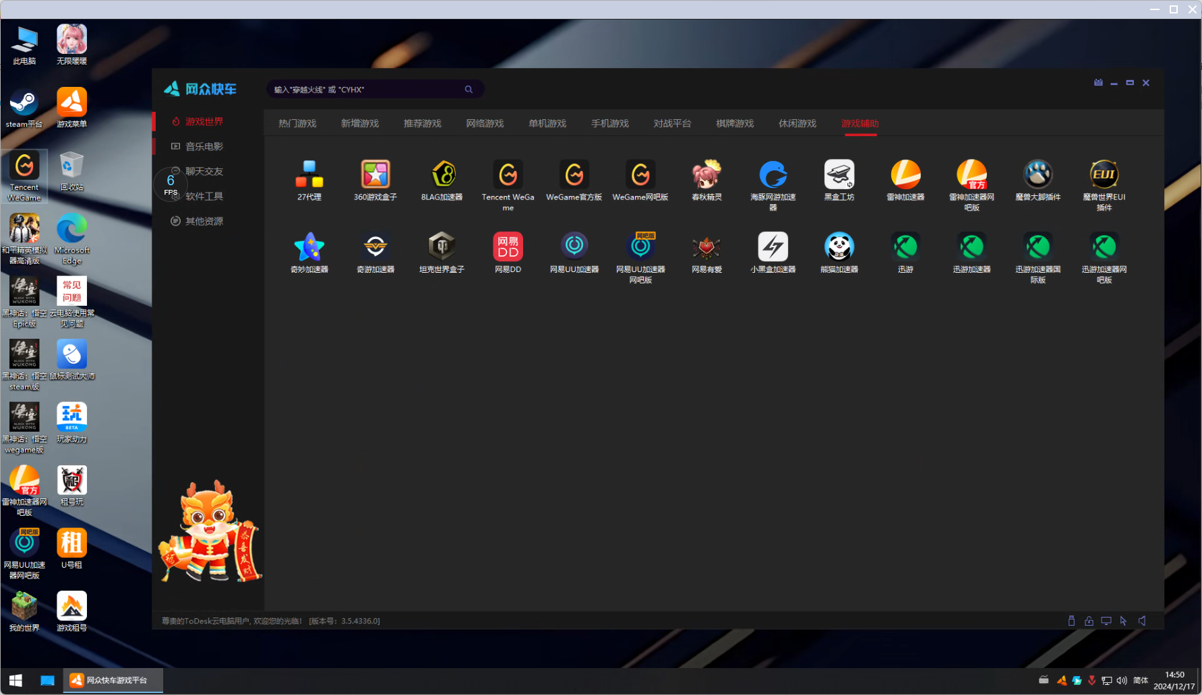
Task: Open 回收站 on the desktop
Action: 71,171
